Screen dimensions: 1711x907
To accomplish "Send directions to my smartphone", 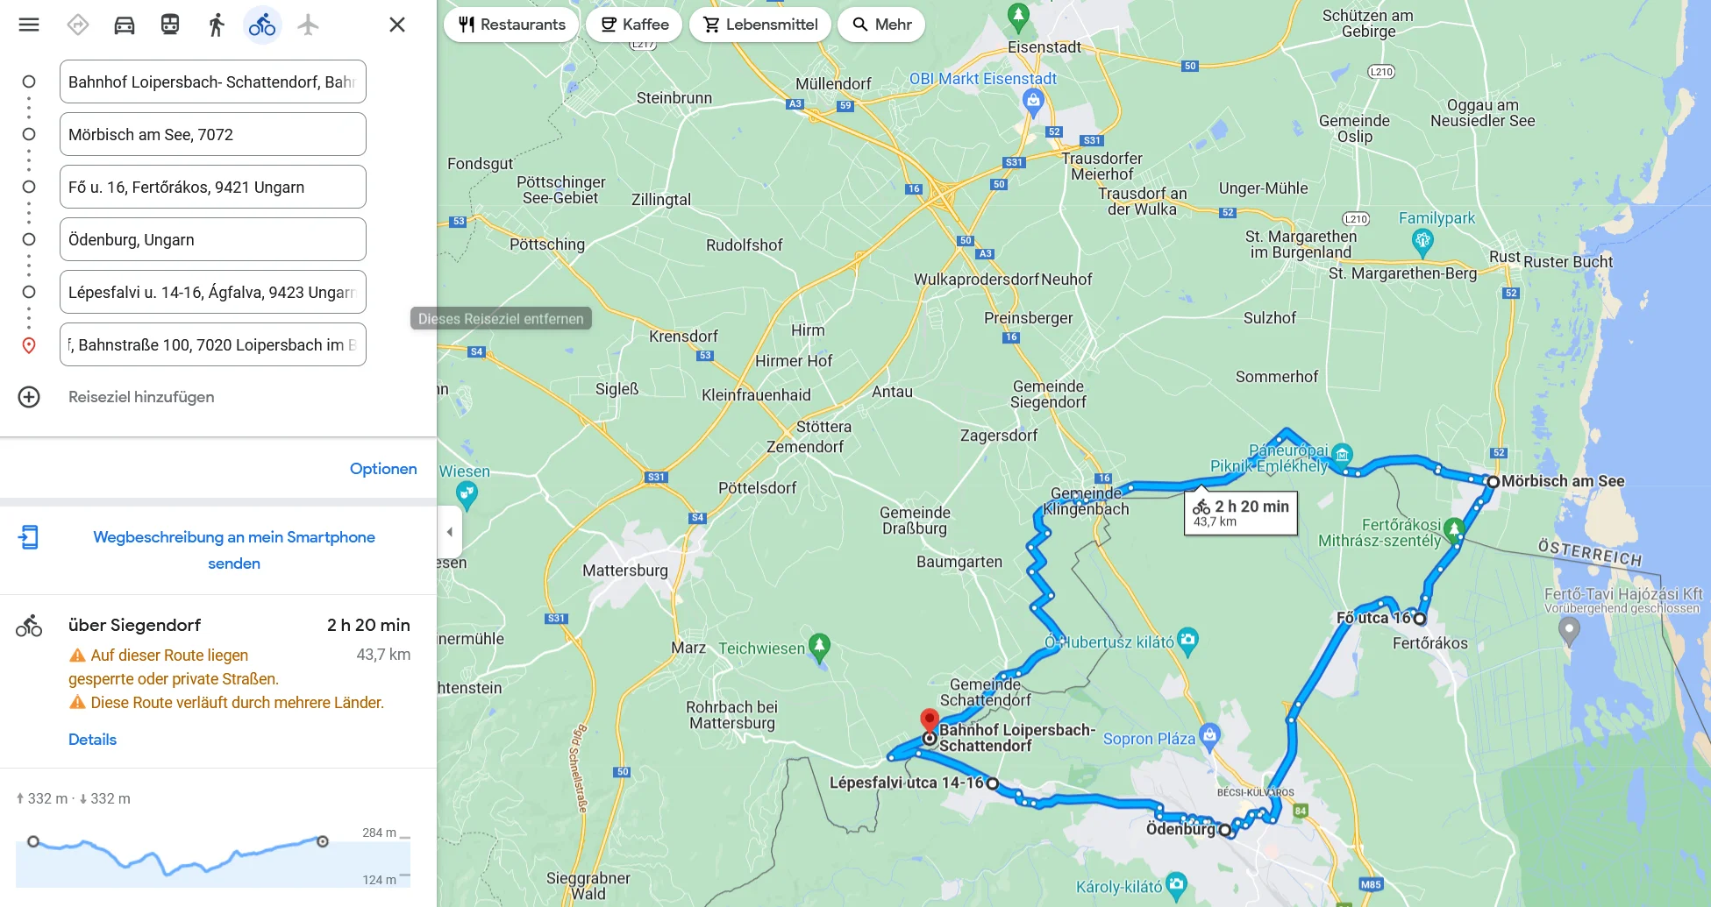I will click(234, 550).
